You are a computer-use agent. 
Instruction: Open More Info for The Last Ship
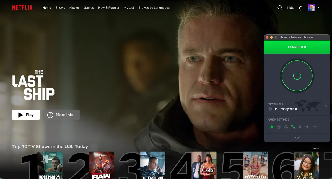click(x=61, y=115)
